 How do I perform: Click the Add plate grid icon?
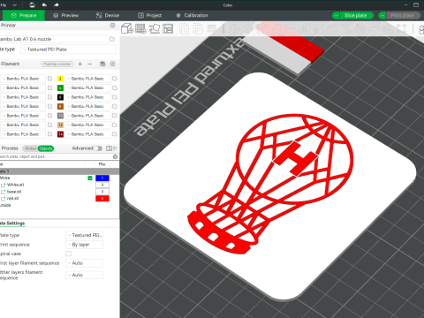click(140, 28)
